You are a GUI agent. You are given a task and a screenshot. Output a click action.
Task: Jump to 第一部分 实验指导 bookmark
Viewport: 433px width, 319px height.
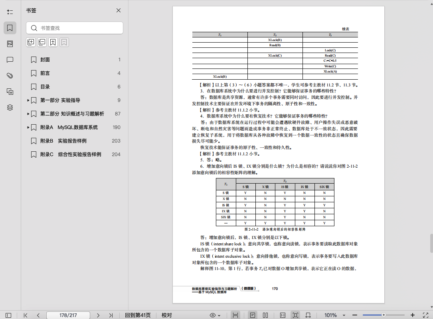pos(60,100)
